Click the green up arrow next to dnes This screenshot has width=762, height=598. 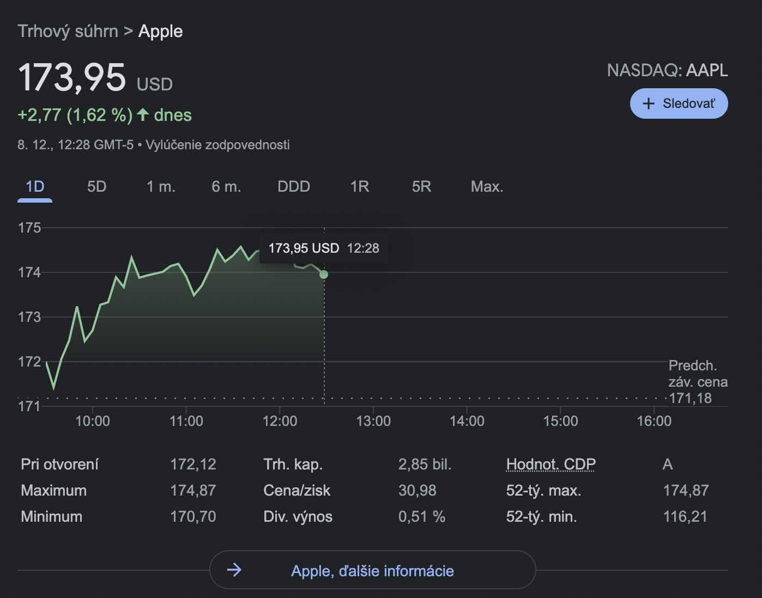tap(143, 114)
